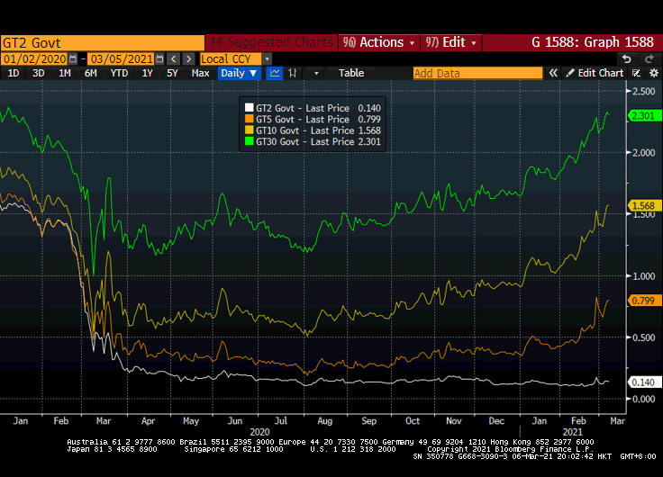The image size is (663, 477).
Task: Click the undo arrow icon
Action: click(x=627, y=58)
